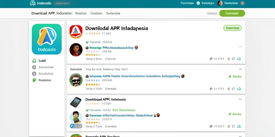Viewport: 275px width, 137px height.
Task: Click the green Opeminee button
Action: [x=232, y=28]
